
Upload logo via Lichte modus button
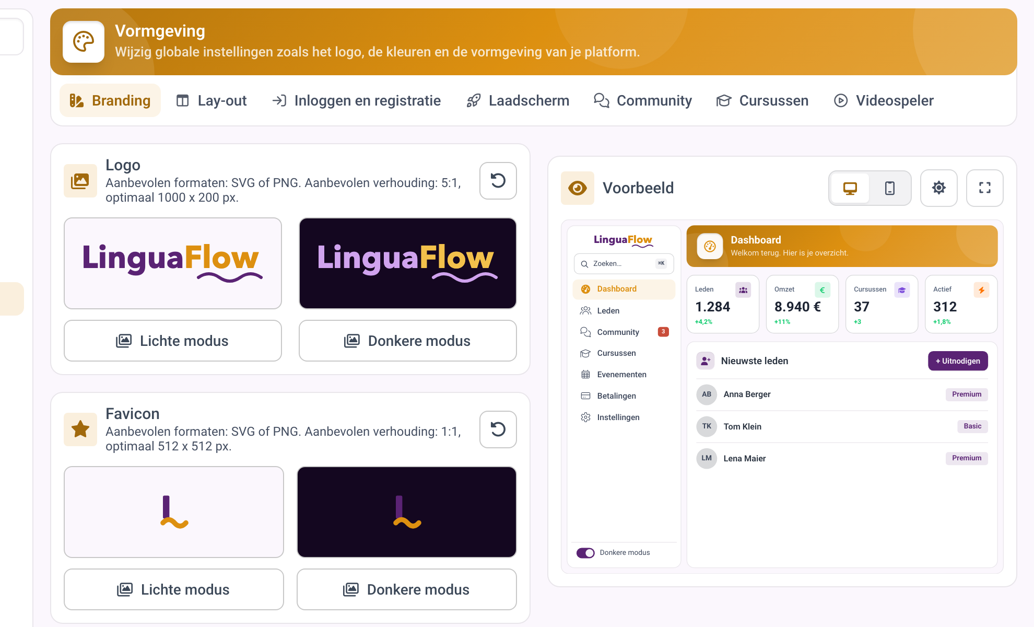click(173, 341)
